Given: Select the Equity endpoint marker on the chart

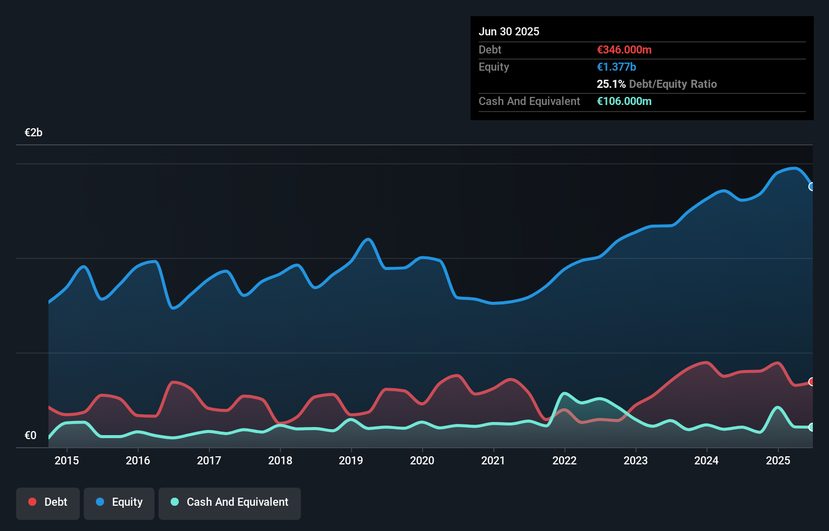Looking at the screenshot, I should pyautogui.click(x=812, y=187).
